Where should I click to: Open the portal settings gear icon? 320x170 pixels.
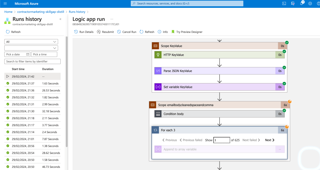pos(310,3)
